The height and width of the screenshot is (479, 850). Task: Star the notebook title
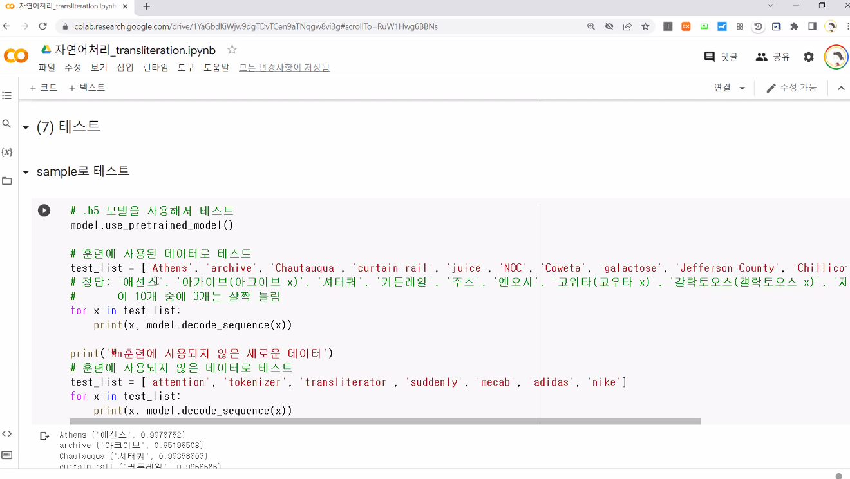coord(232,50)
